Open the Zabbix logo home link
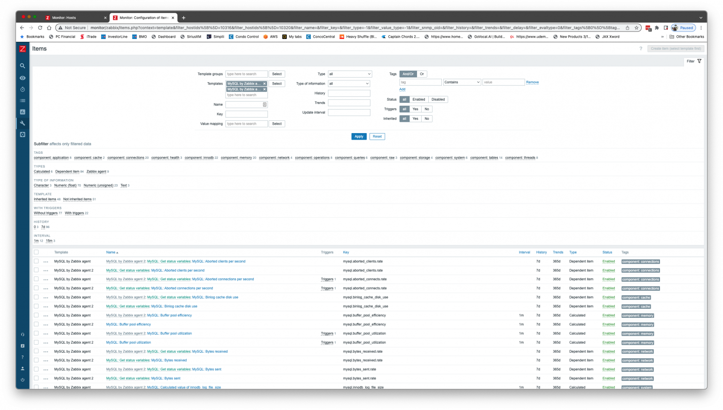This screenshot has height=410, width=723. (x=23, y=48)
